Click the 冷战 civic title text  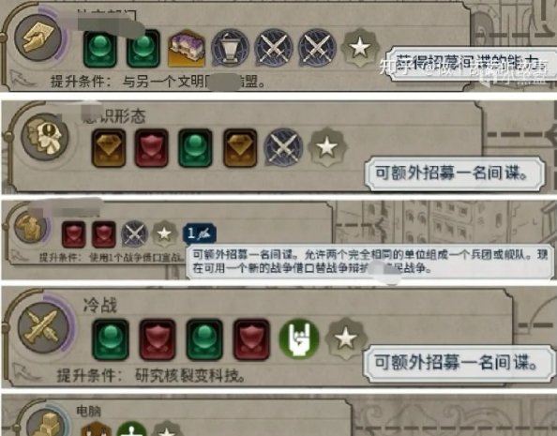100,306
